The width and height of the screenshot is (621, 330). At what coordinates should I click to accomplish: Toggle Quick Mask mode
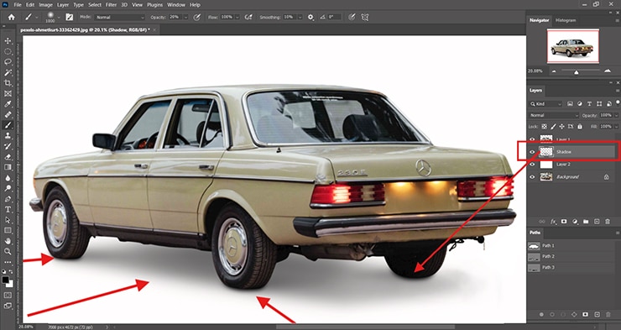pyautogui.click(x=8, y=295)
